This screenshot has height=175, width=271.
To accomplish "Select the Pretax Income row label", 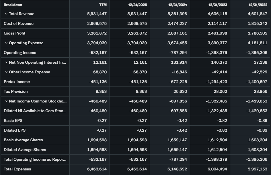I will pos(17,82).
